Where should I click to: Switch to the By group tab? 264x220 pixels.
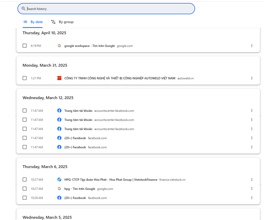(x=62, y=22)
